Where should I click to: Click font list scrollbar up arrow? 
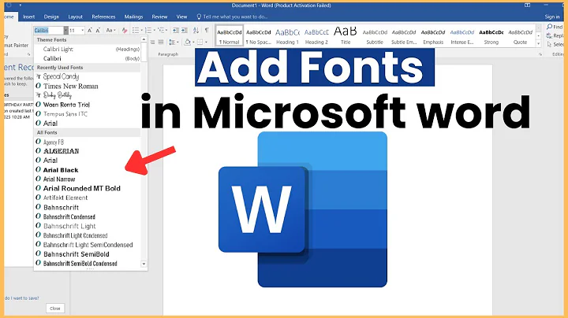click(144, 39)
